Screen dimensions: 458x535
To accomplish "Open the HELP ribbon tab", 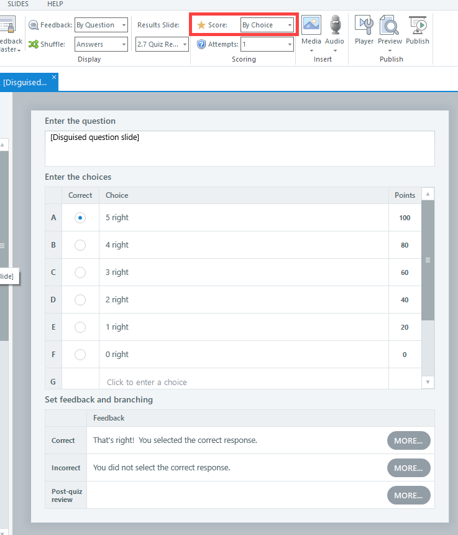I will tap(55, 4).
